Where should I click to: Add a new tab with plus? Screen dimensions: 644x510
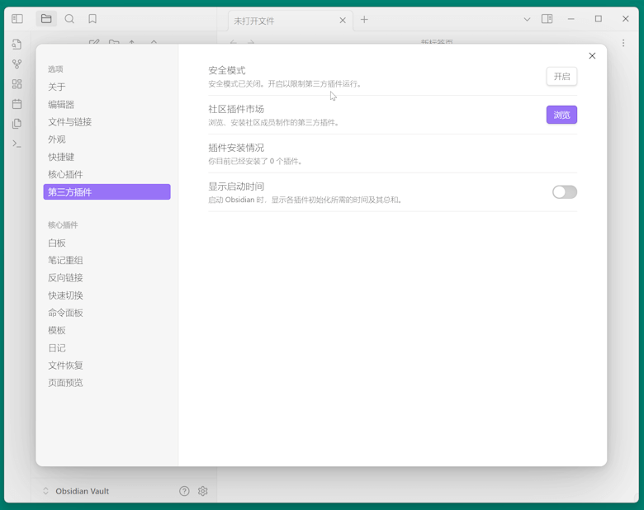coord(364,20)
